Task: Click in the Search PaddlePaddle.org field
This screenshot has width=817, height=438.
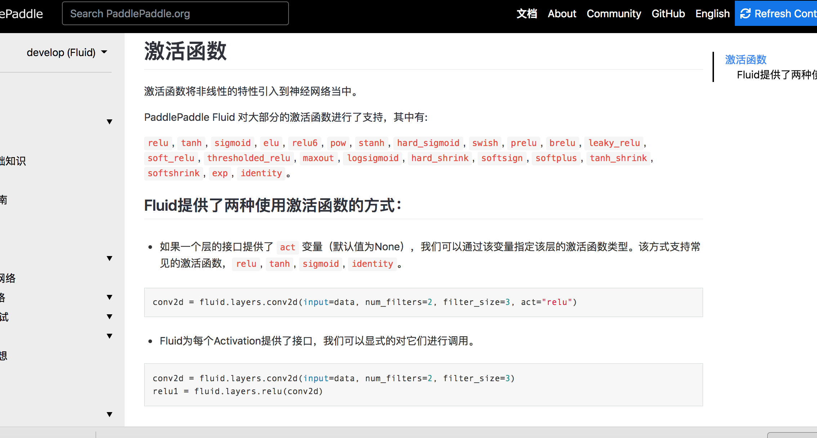Action: (175, 14)
